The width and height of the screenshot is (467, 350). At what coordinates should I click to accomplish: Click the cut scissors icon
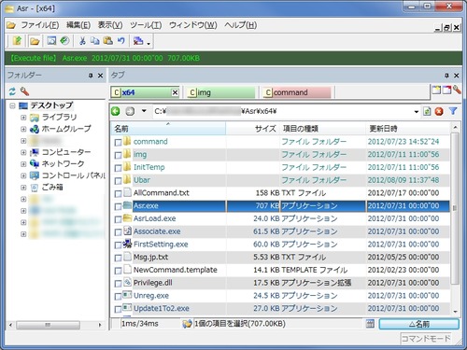point(82,41)
